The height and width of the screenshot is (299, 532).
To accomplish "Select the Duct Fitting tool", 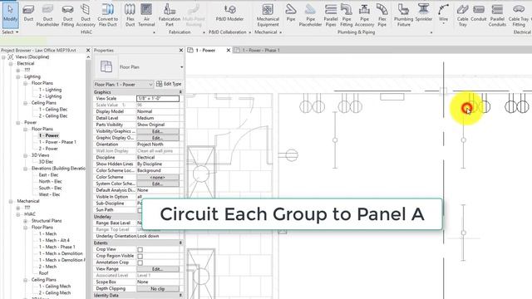I will [x=67, y=15].
